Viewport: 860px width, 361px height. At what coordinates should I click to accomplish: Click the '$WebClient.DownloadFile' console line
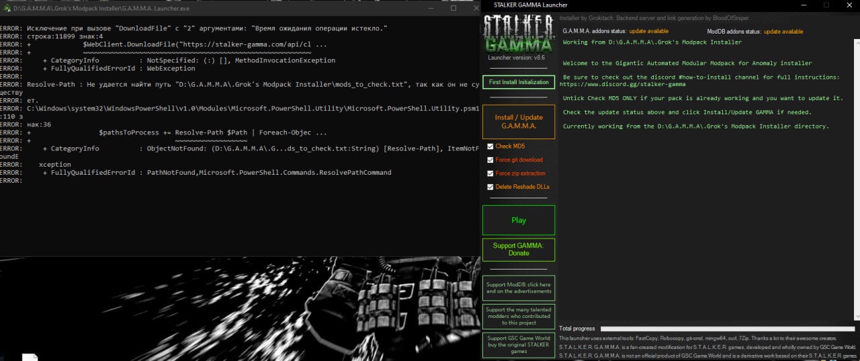(x=205, y=44)
